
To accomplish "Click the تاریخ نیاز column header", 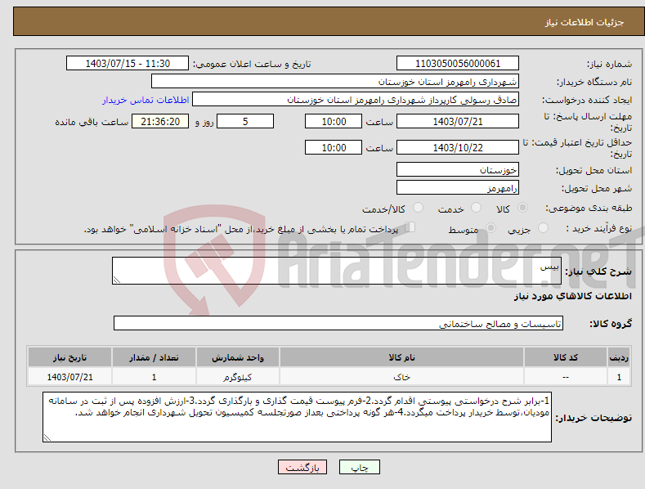I will (x=70, y=357).
